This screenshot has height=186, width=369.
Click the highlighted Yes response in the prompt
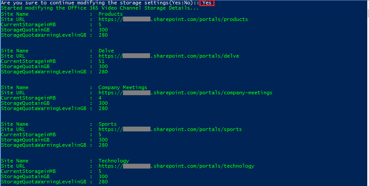click(207, 3)
